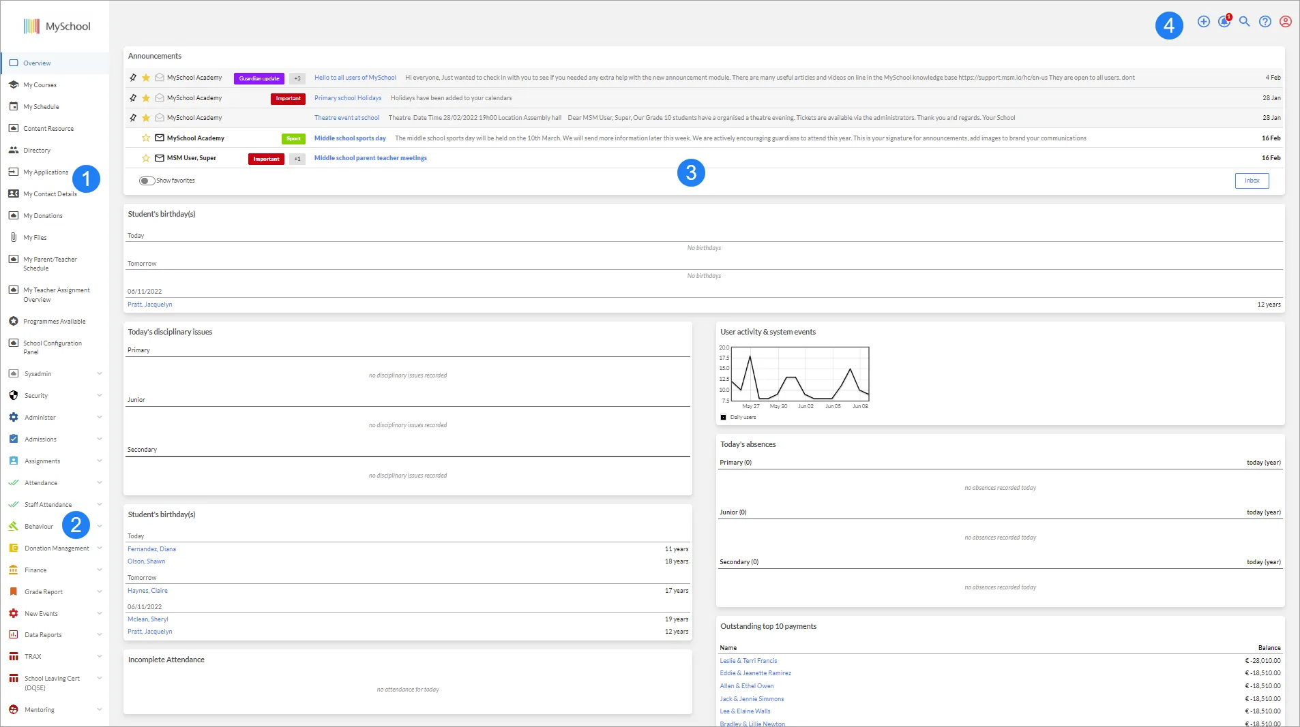Click the Inbox button

pos(1252,181)
